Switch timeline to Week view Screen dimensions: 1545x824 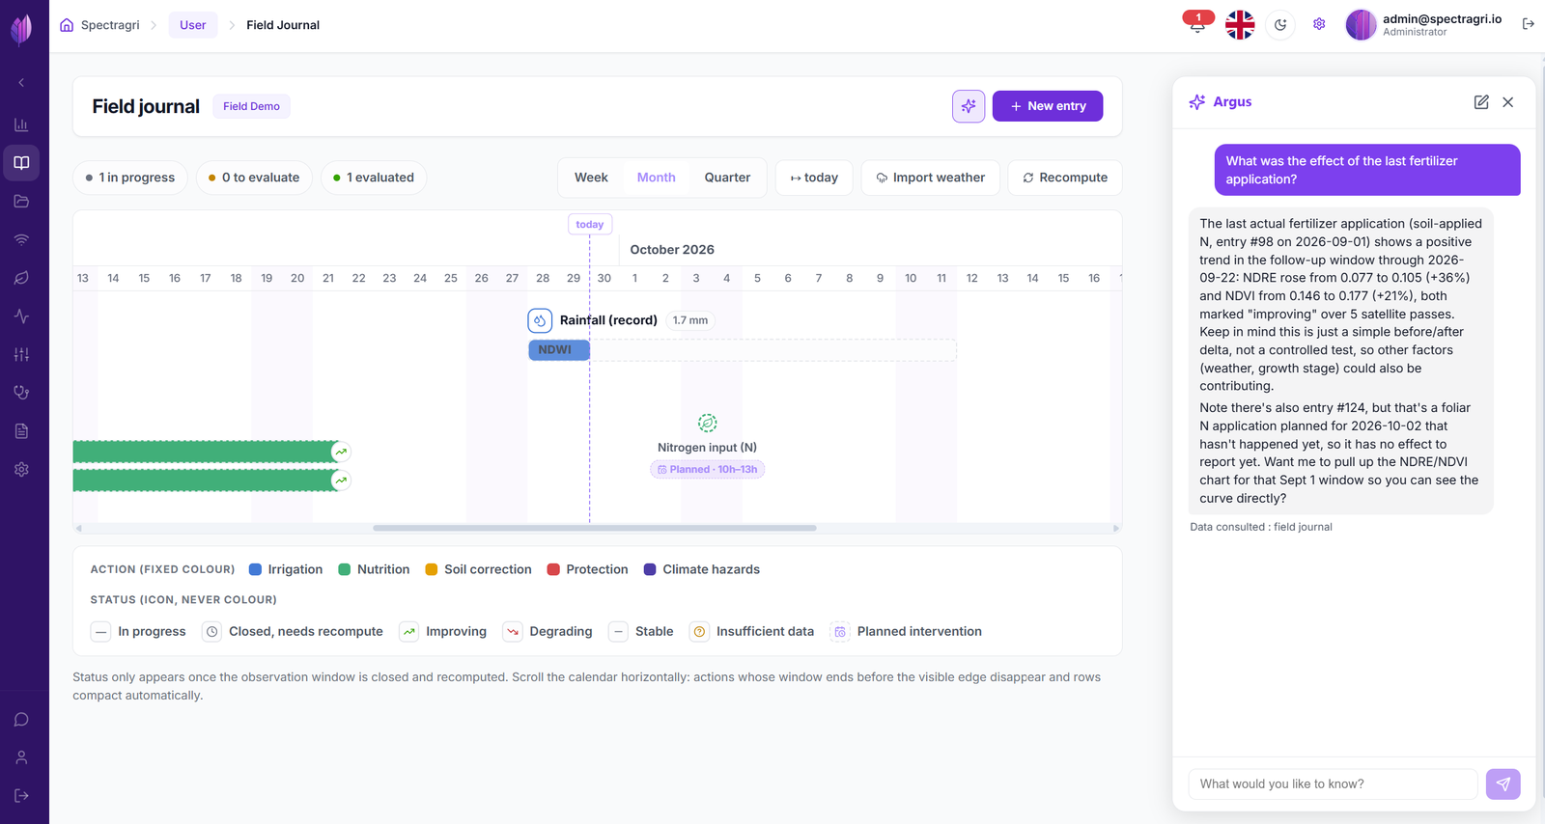coord(591,178)
